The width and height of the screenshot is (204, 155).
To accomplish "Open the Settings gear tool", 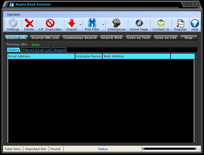I will pyautogui.click(x=13, y=25).
